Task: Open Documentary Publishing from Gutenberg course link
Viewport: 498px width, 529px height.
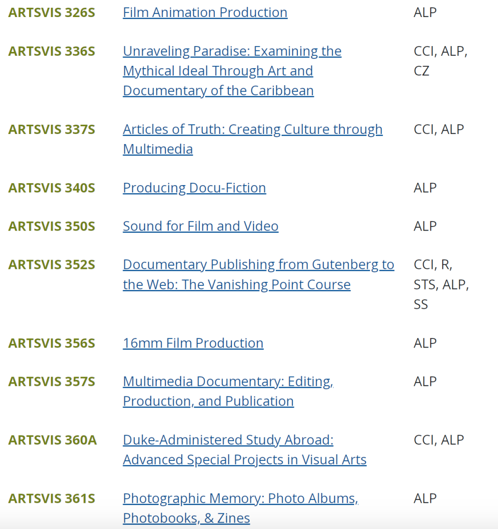Action: (x=258, y=265)
